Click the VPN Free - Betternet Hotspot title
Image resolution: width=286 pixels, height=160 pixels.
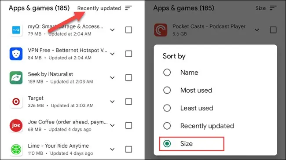click(67, 50)
